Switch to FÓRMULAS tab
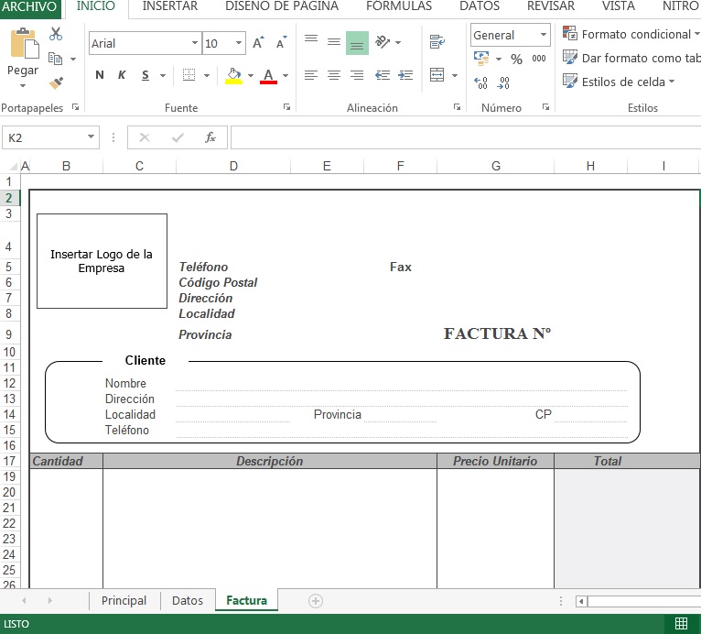This screenshot has width=701, height=634. [399, 6]
